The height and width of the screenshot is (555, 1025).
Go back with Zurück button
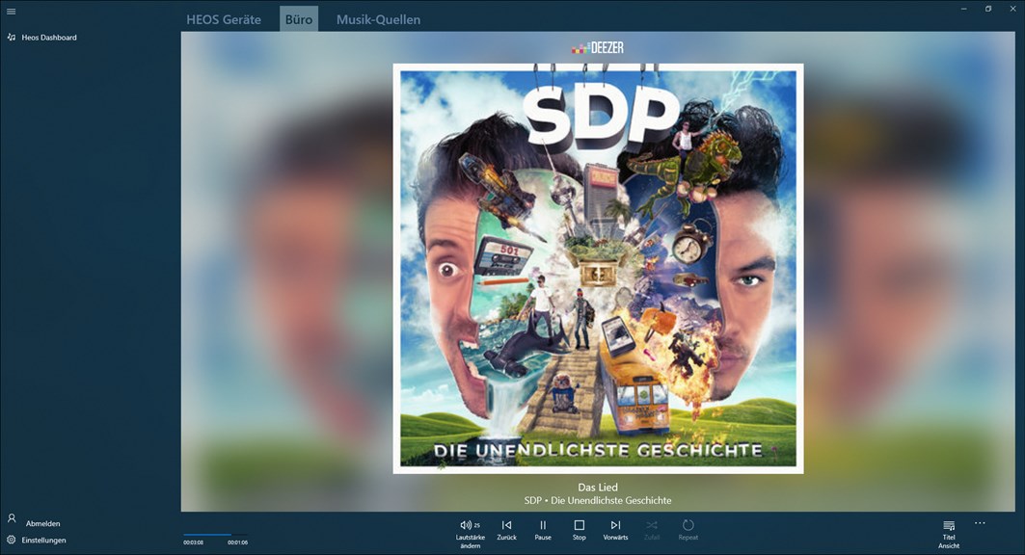[506, 530]
